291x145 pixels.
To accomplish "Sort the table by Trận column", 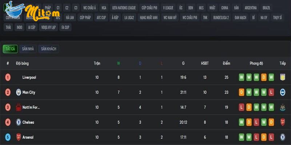I will point(97,63).
